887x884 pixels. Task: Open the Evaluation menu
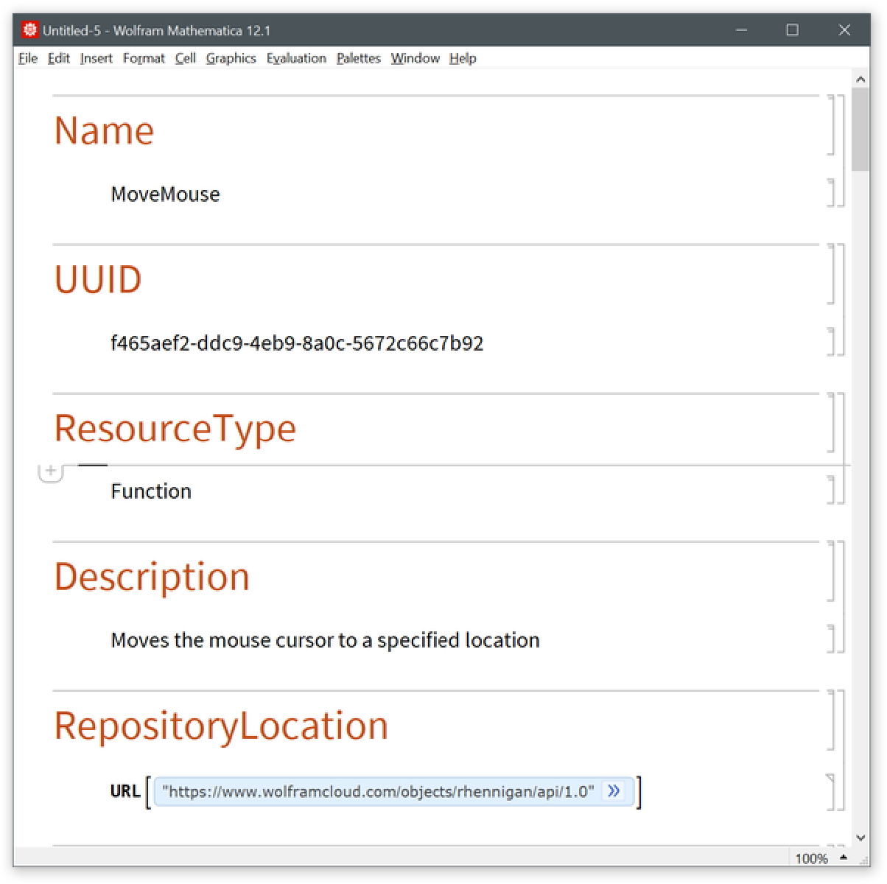tap(296, 58)
